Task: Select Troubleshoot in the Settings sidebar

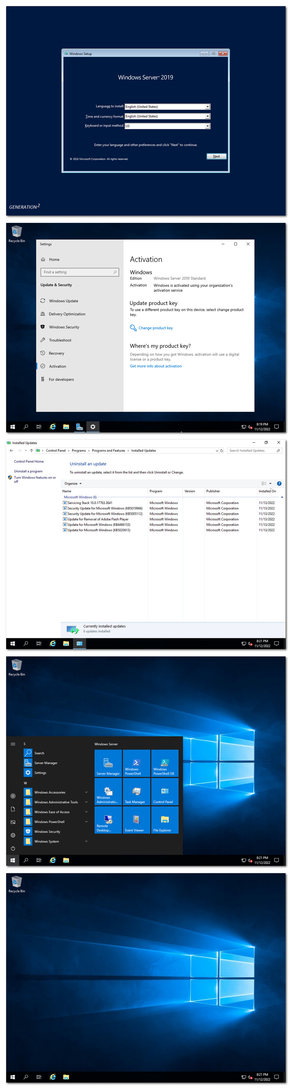Action: (60, 340)
